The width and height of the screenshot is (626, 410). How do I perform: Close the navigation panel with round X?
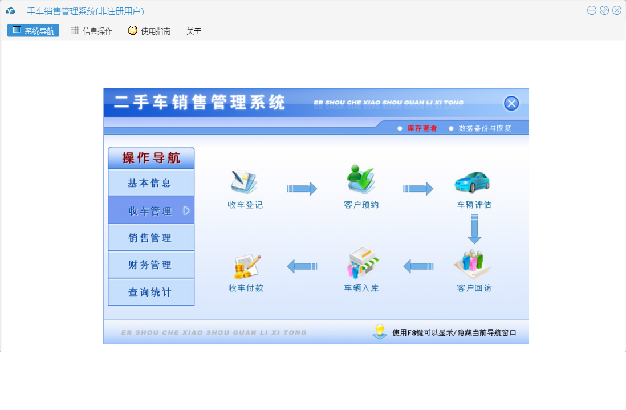coord(511,103)
